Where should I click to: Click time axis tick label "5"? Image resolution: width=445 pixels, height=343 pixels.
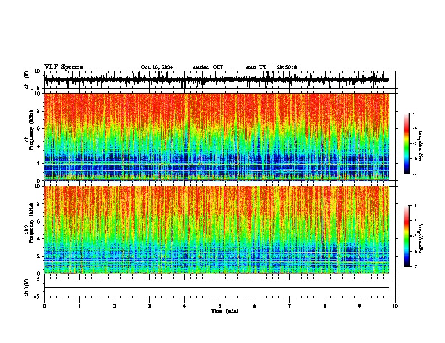pos(220,306)
